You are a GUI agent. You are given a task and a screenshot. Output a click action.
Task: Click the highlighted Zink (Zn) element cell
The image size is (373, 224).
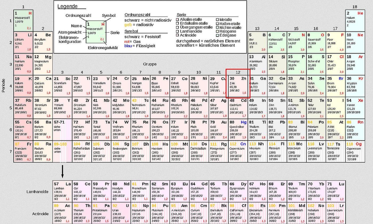click(x=238, y=86)
